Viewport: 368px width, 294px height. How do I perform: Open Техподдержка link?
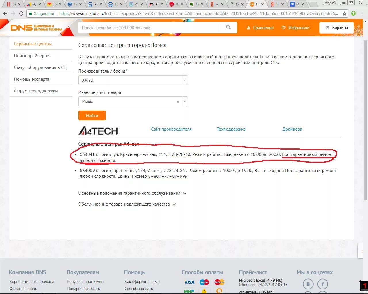pyautogui.click(x=231, y=129)
